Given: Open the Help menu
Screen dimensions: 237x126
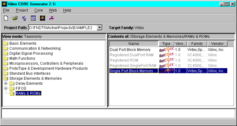Looking at the screenshot, I should (x=67, y=10).
